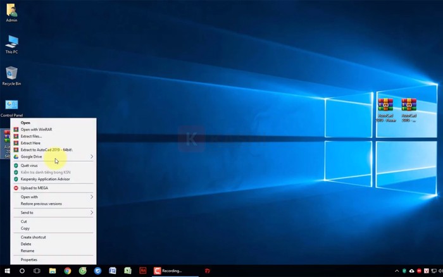Click the Control Panel desktop icon
The height and width of the screenshot is (277, 443).
tap(11, 106)
